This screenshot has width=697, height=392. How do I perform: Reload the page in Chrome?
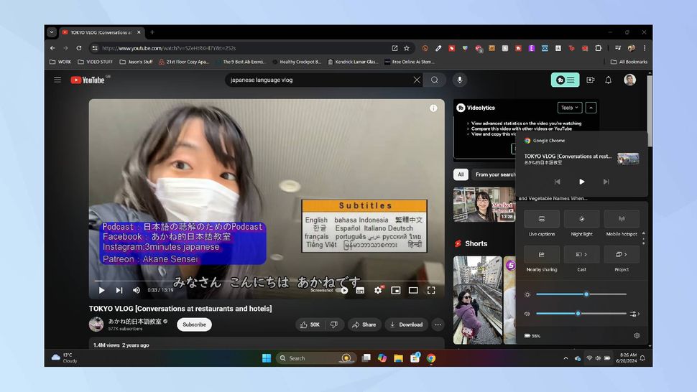click(78, 48)
